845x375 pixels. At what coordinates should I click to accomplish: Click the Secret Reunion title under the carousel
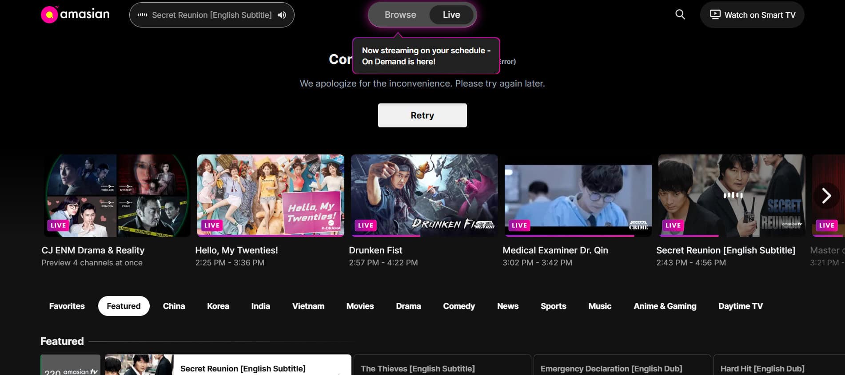[726, 250]
